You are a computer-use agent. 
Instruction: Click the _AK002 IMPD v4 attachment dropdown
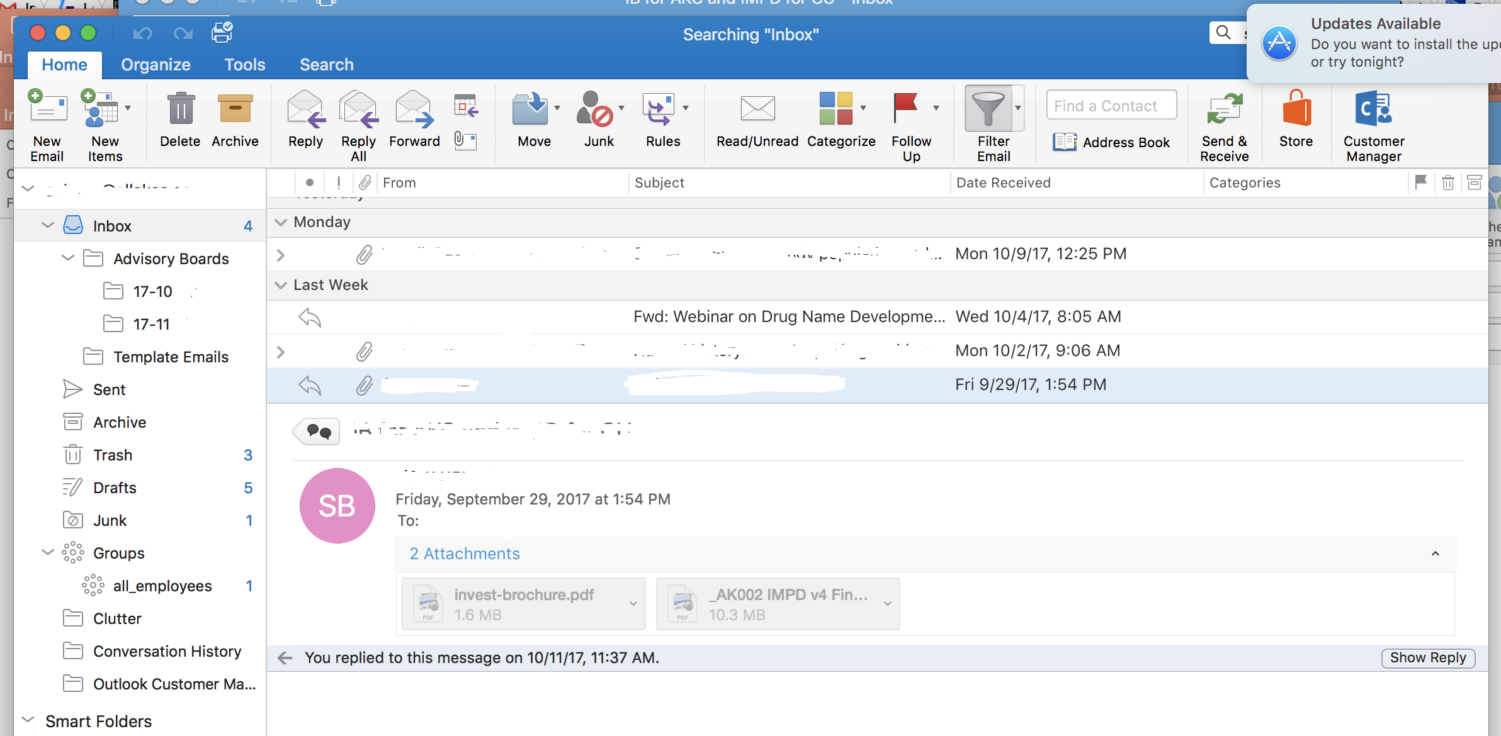885,603
